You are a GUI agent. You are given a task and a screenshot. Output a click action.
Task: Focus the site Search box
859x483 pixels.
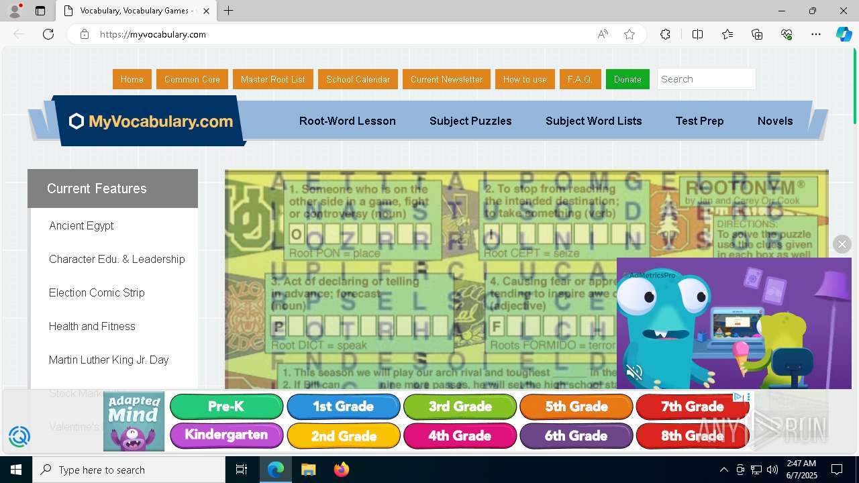pos(706,79)
